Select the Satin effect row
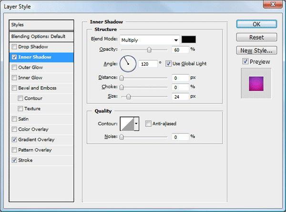This screenshot has height=212, width=286. [x=41, y=119]
